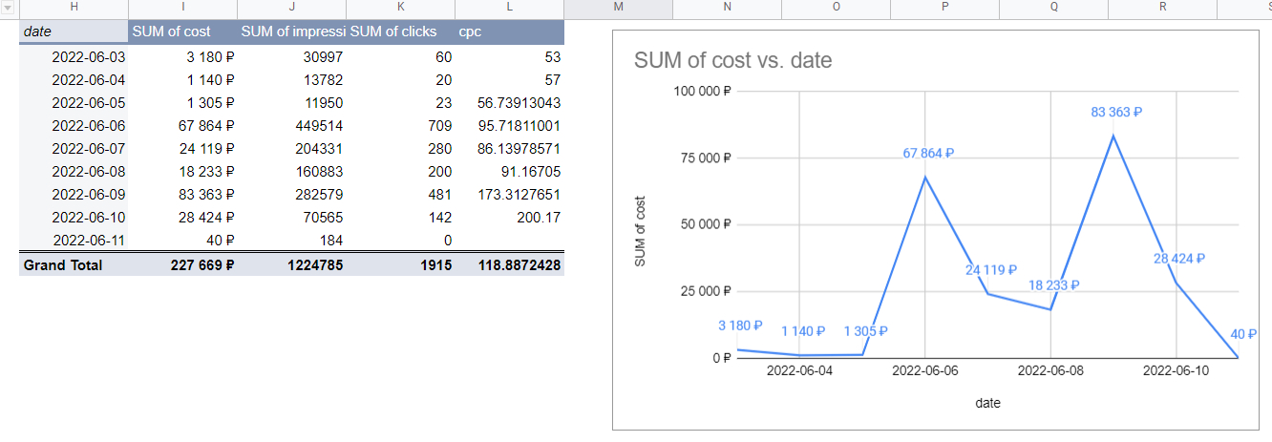Select column H header
Image resolution: width=1272 pixels, height=442 pixels.
74,8
